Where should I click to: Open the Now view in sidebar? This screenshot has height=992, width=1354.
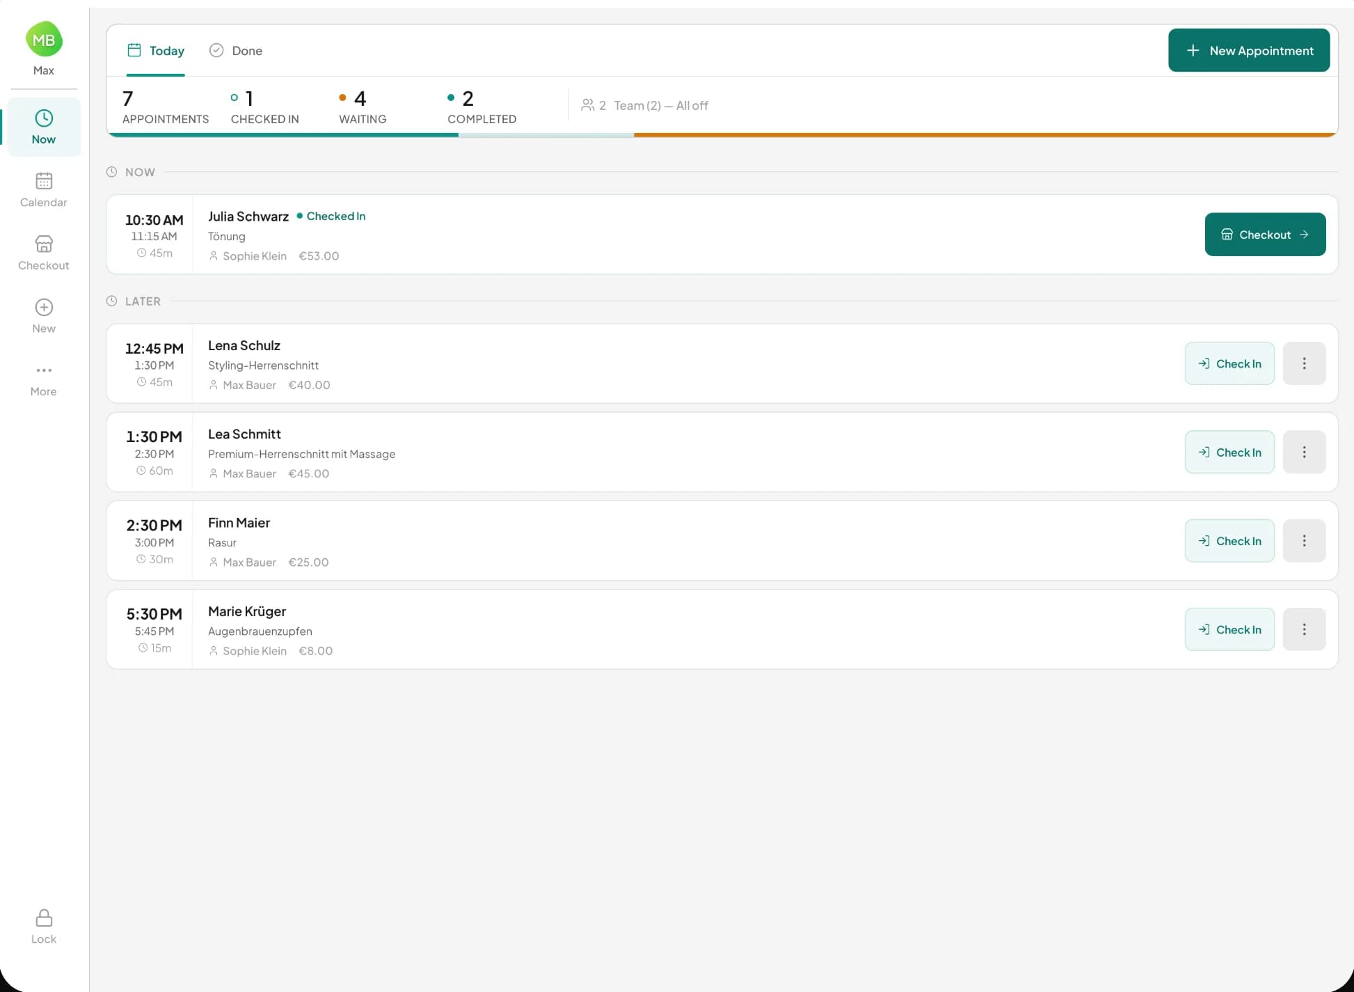44,127
